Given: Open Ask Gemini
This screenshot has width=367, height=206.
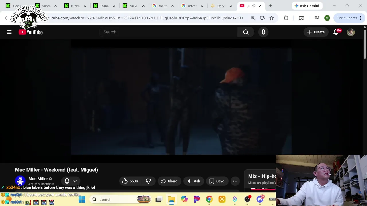Looking at the screenshot, I should (x=307, y=6).
